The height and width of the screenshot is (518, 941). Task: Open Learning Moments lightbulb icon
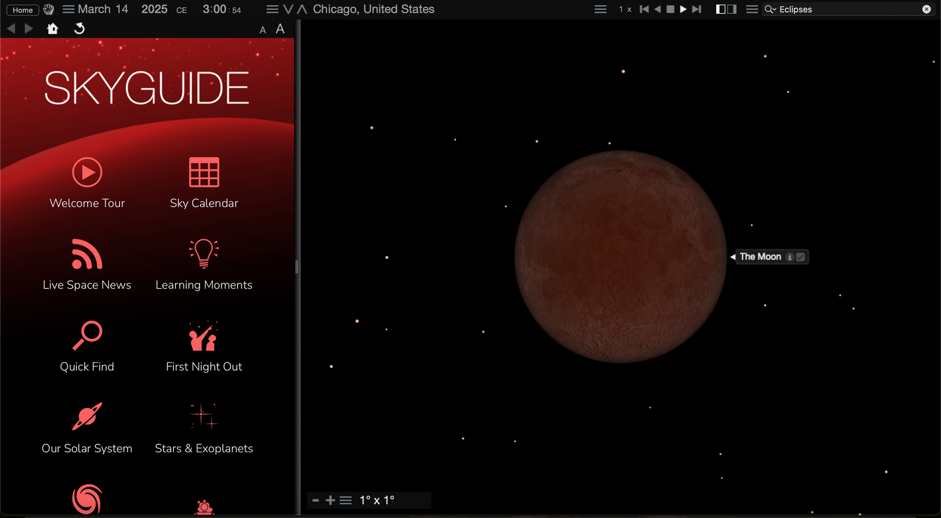(x=204, y=254)
